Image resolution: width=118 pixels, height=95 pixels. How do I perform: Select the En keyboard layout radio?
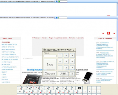point(19,85)
